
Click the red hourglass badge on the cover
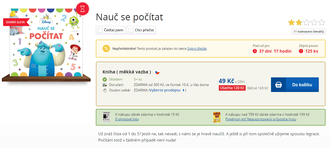pos(82,9)
